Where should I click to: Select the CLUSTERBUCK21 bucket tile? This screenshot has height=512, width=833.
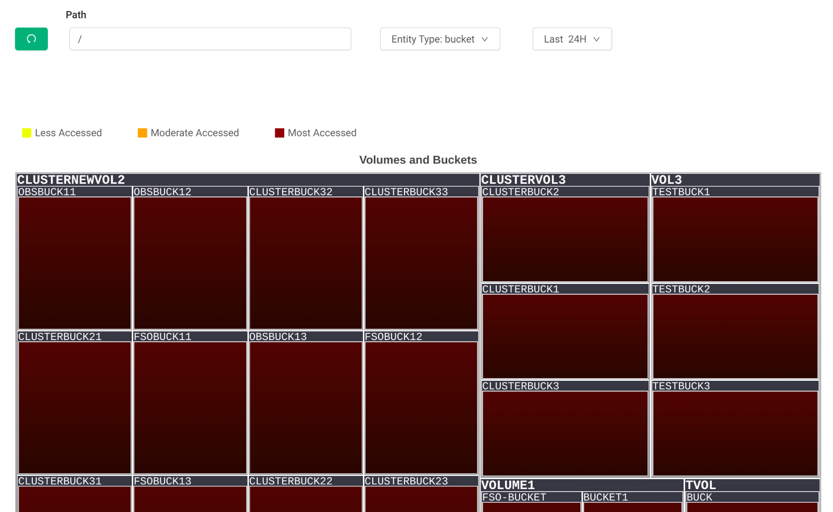(x=74, y=407)
